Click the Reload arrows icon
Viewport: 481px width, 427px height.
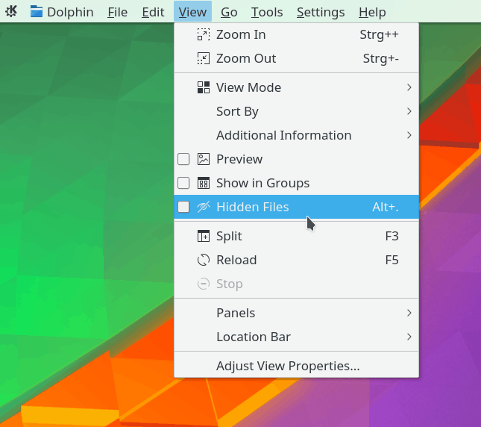click(204, 260)
